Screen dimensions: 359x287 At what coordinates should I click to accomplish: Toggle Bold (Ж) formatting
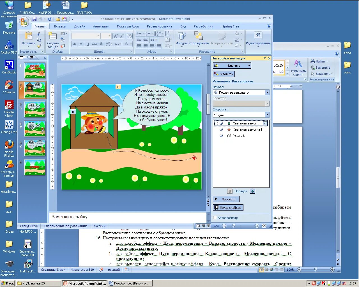74,44
